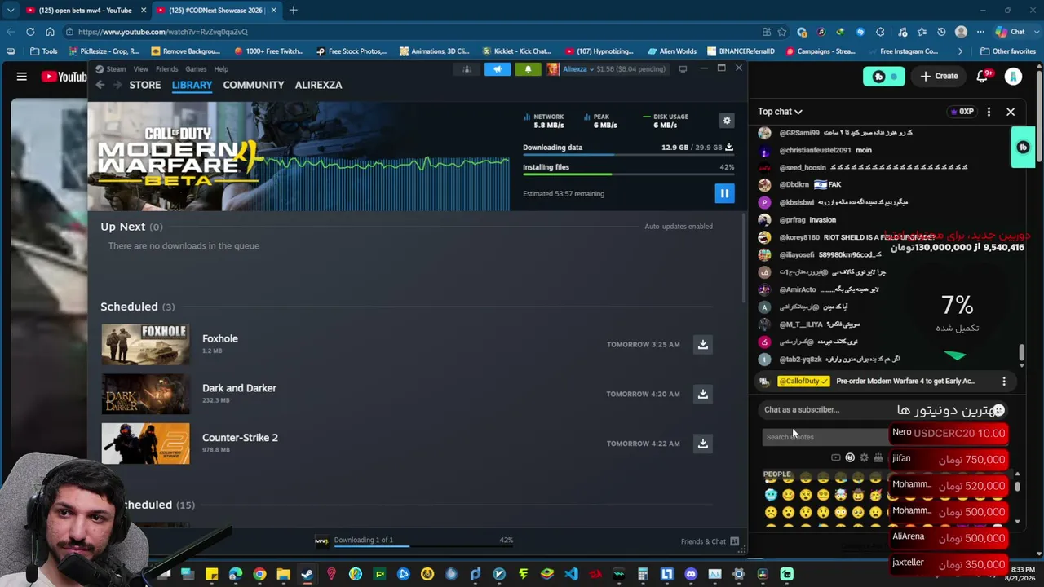Open Other favorites folder
Image resolution: width=1044 pixels, height=587 pixels.
click(x=1008, y=51)
